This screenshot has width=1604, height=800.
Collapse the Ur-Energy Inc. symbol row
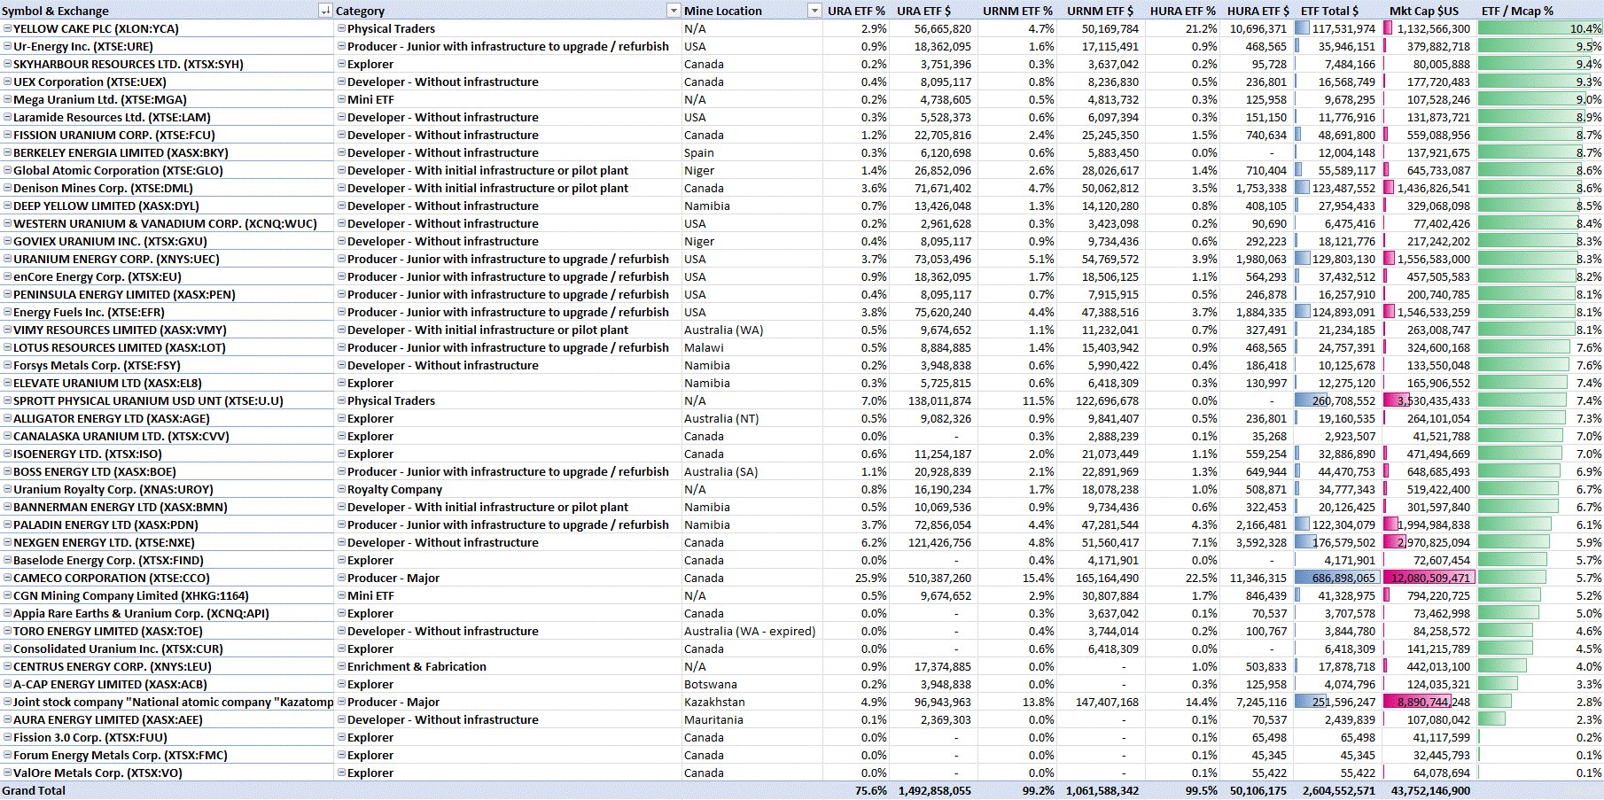[7, 46]
